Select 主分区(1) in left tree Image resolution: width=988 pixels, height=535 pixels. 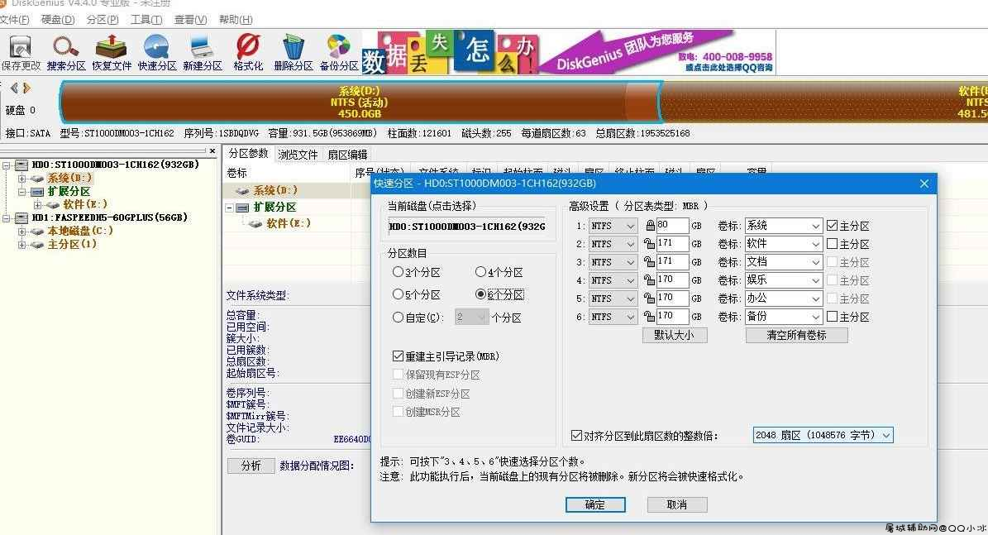click(x=72, y=244)
